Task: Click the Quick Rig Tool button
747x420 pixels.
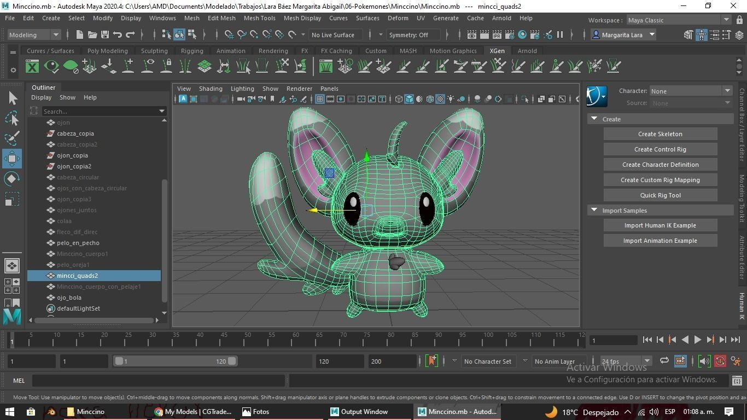Action: pos(660,195)
